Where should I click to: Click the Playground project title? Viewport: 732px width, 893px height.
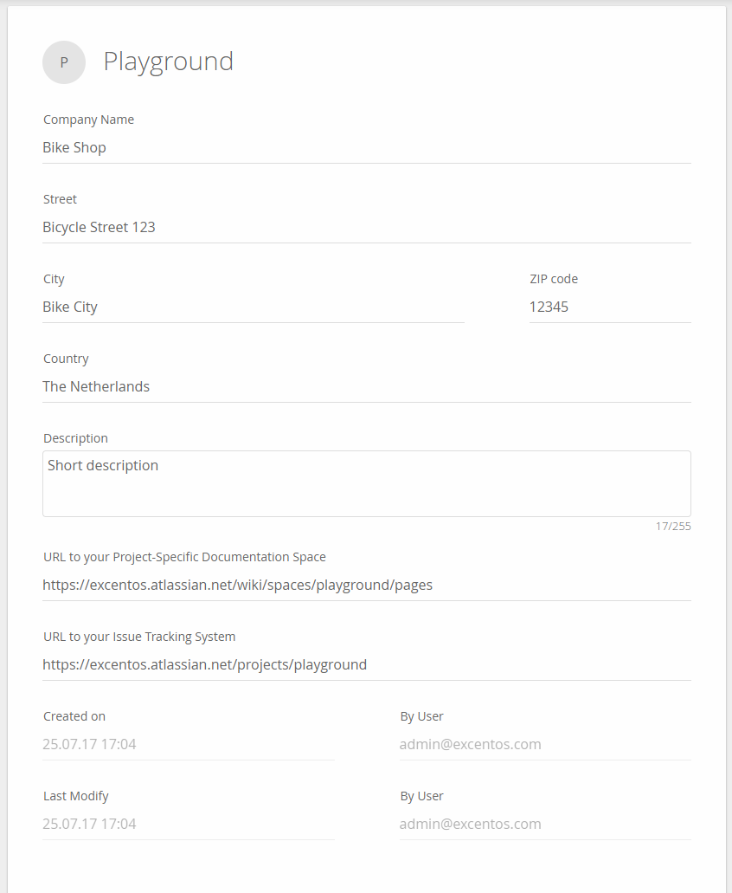[169, 61]
